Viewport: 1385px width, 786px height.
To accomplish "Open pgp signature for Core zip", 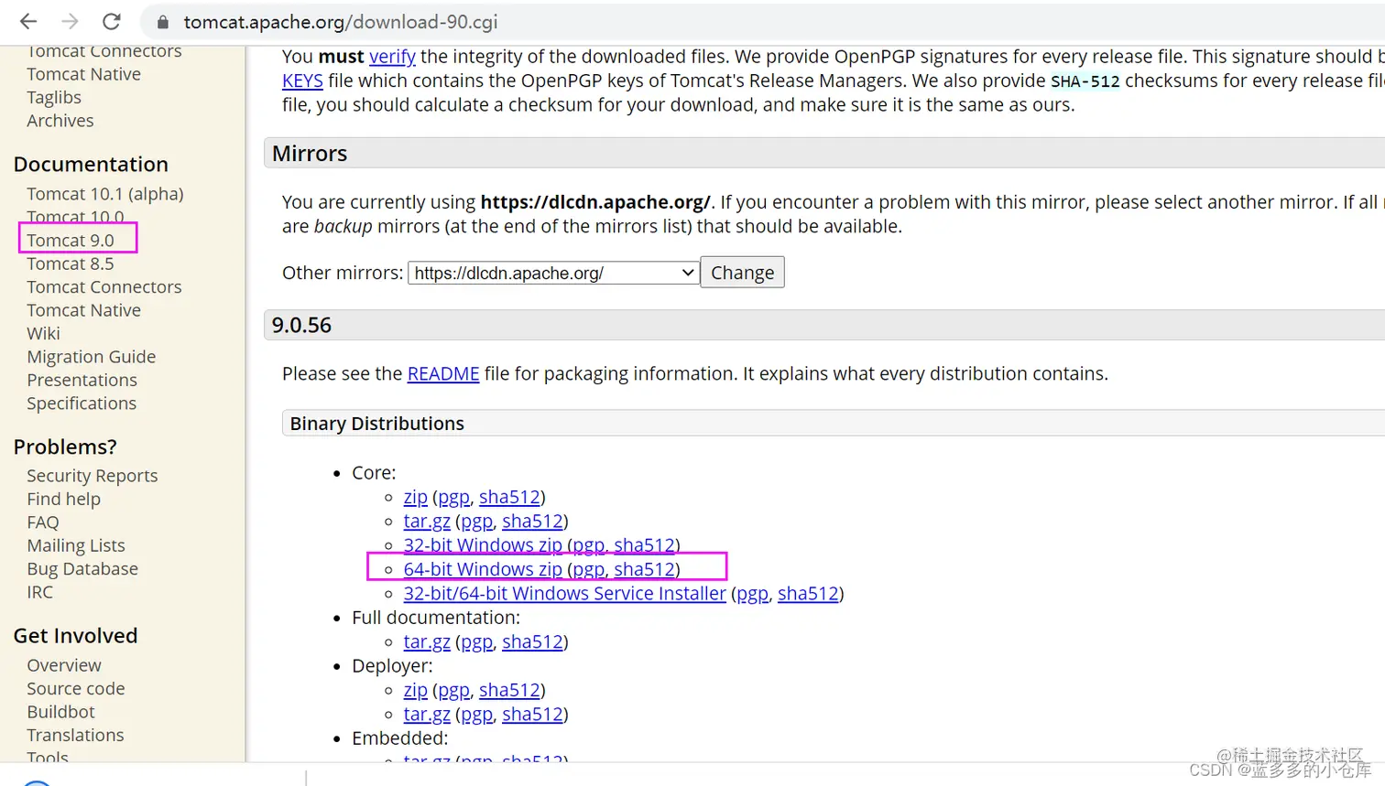I will pyautogui.click(x=453, y=497).
